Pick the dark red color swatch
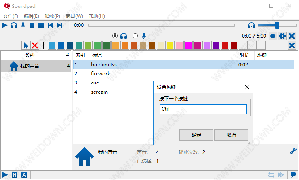This screenshot has width=299, height=180. click(x=234, y=45)
